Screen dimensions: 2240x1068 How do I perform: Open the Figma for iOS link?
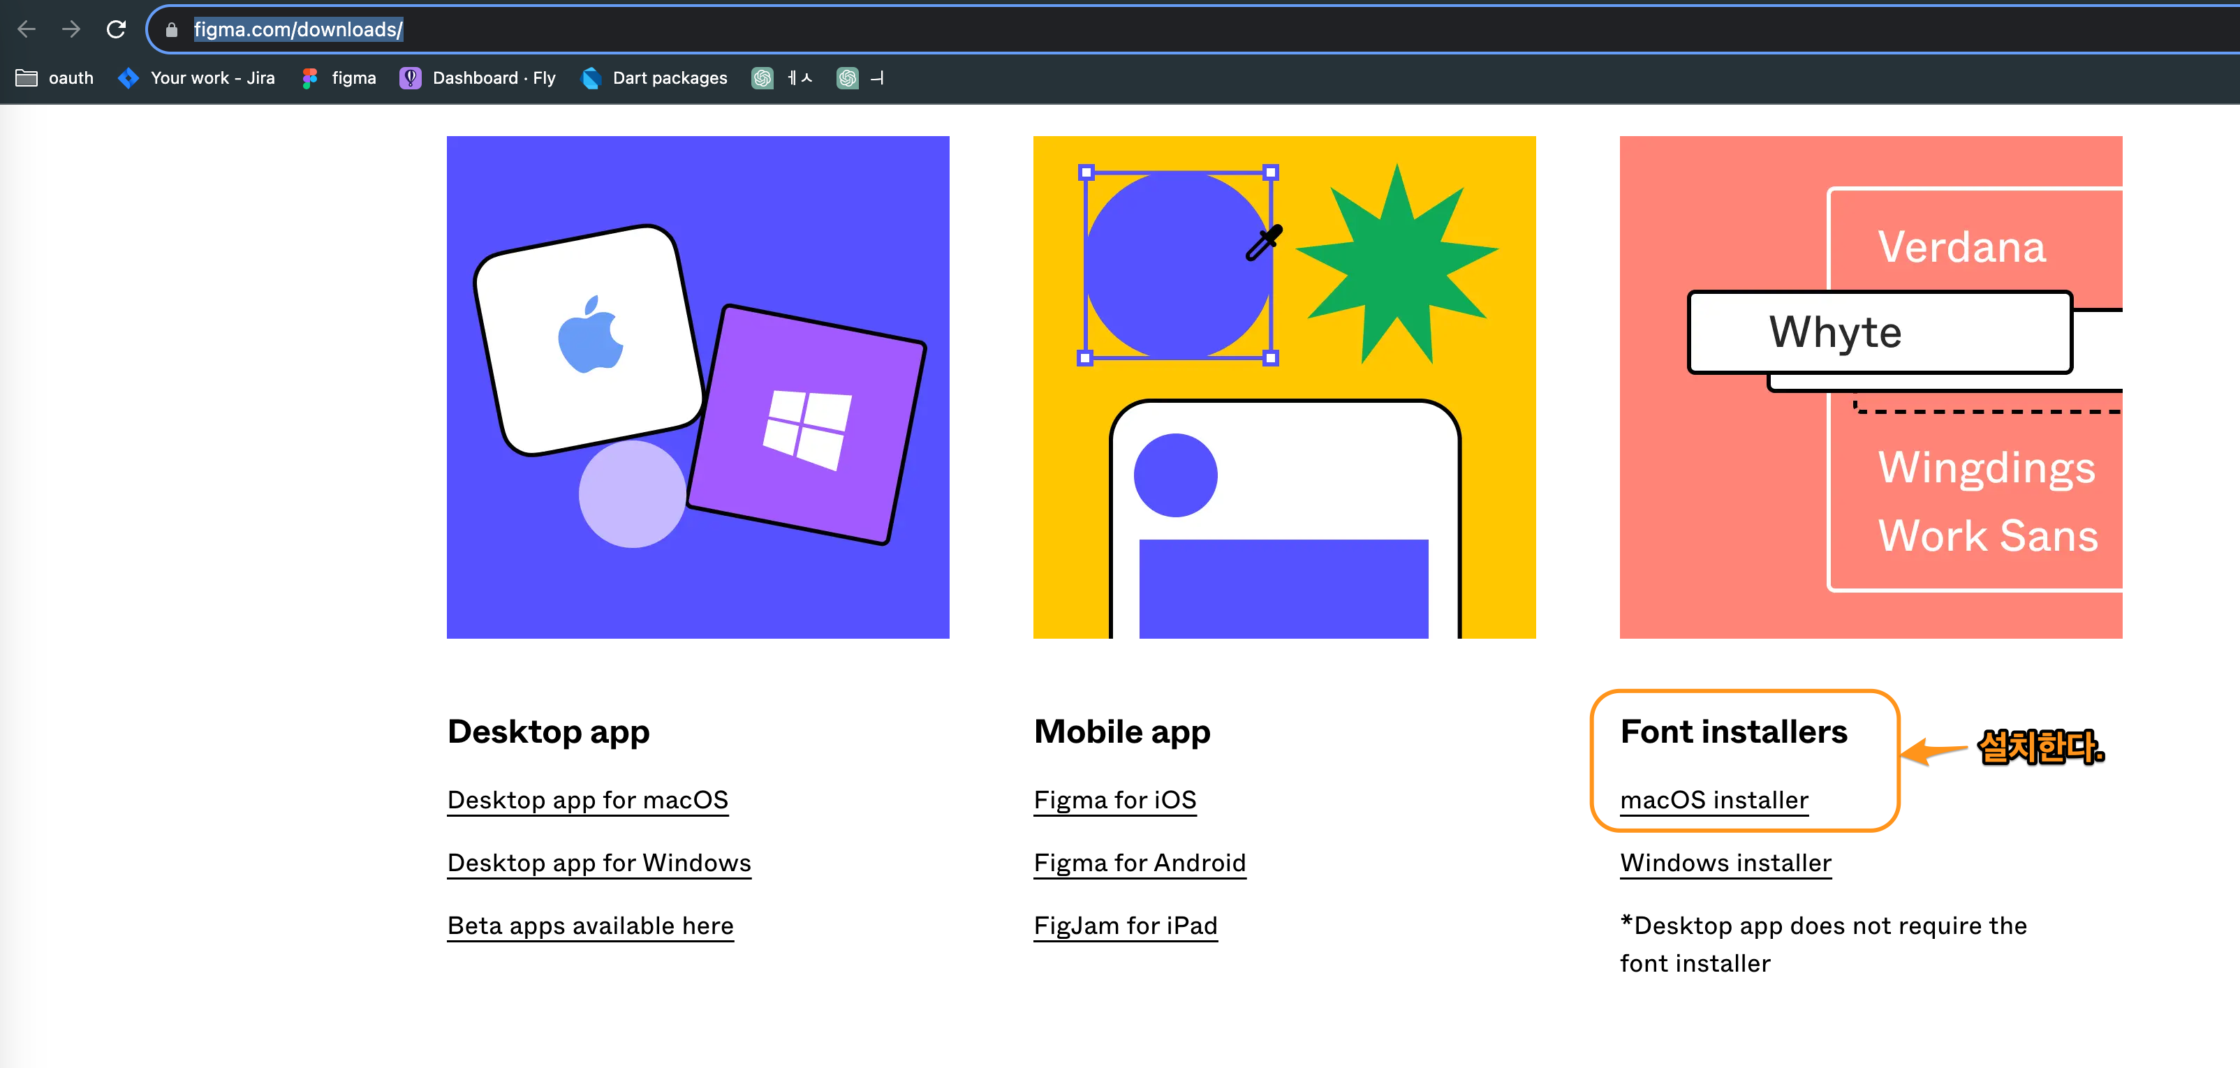pos(1115,799)
